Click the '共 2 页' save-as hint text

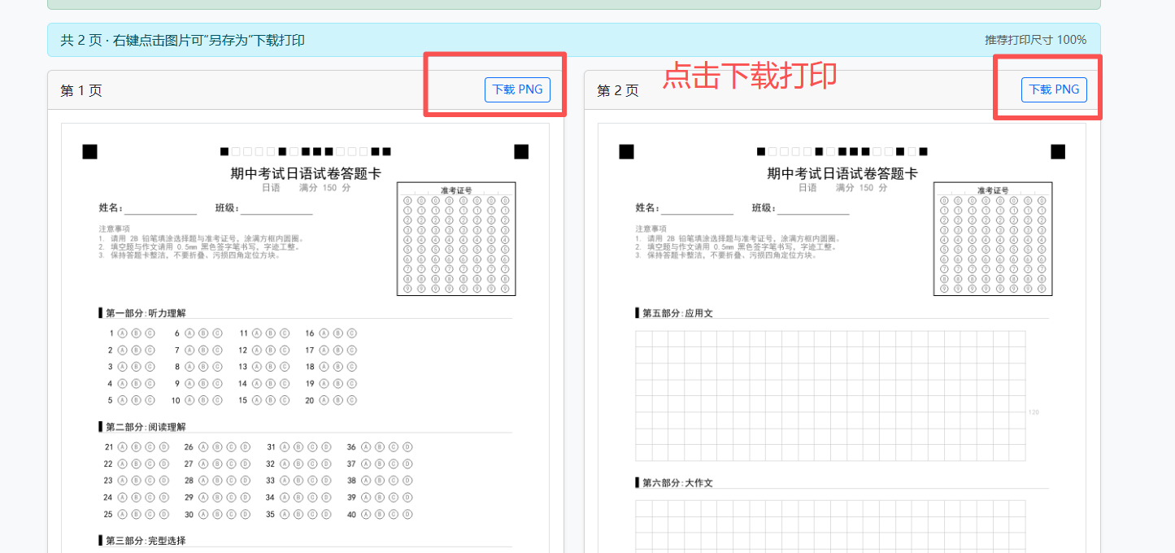click(183, 40)
